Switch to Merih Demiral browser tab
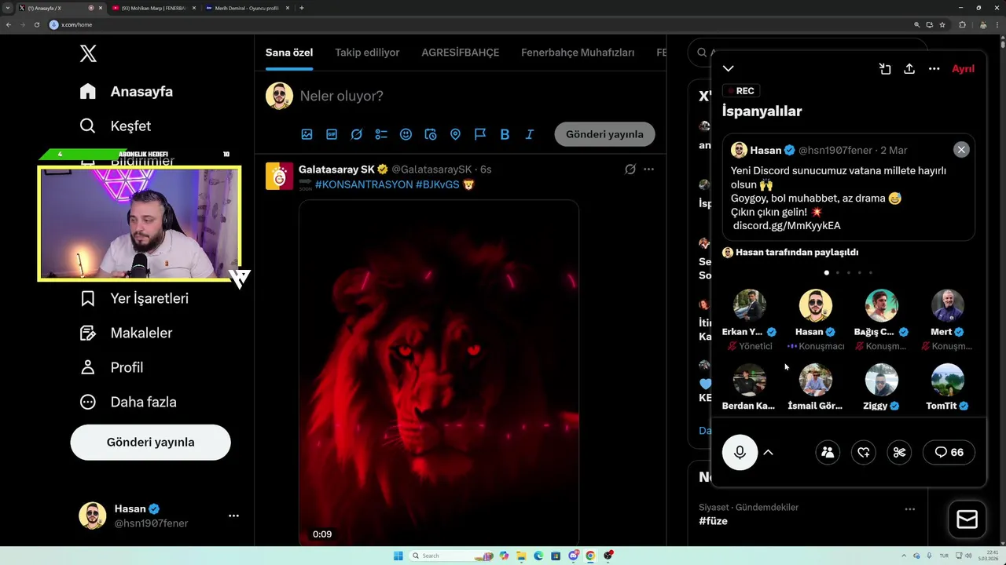The height and width of the screenshot is (565, 1006). (x=245, y=8)
